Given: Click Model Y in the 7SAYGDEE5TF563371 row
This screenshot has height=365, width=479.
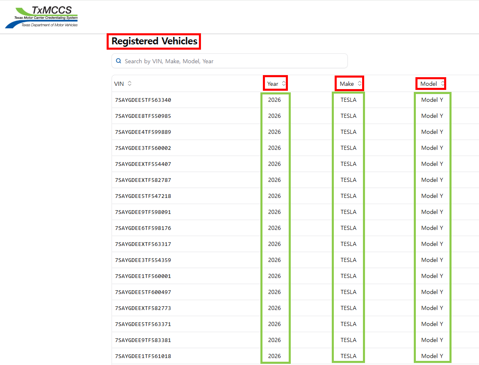Looking at the screenshot, I should (x=432, y=324).
